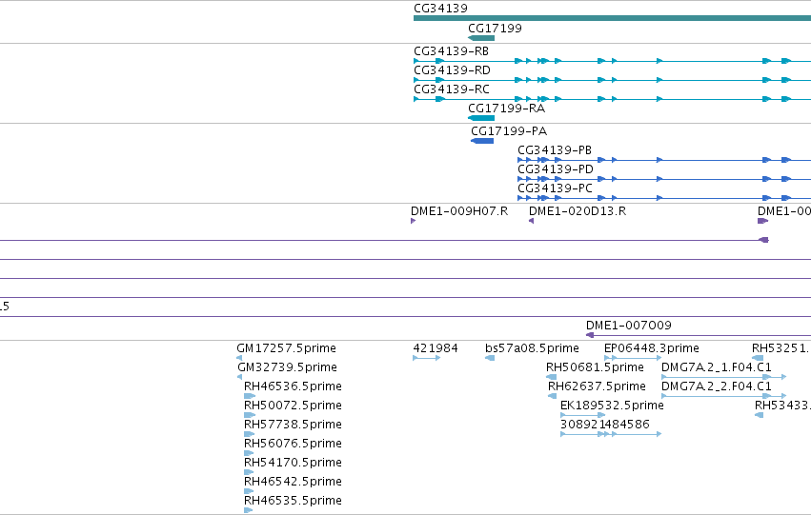
Task: Select the RH46535.5prime label
Action: [x=293, y=501]
